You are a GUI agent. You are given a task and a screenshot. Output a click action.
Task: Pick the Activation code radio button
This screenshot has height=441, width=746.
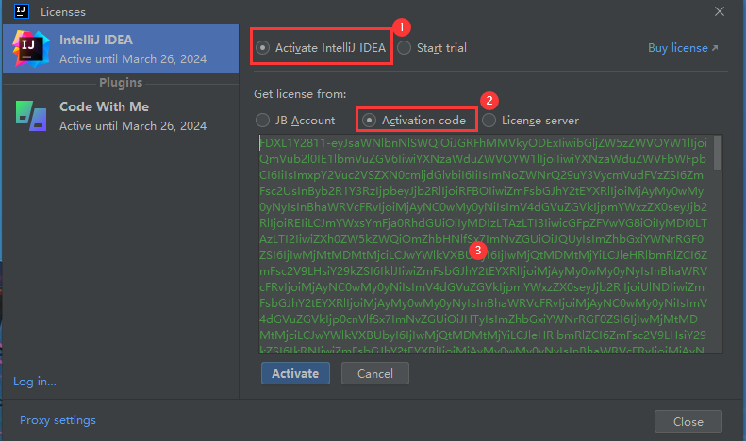click(370, 121)
